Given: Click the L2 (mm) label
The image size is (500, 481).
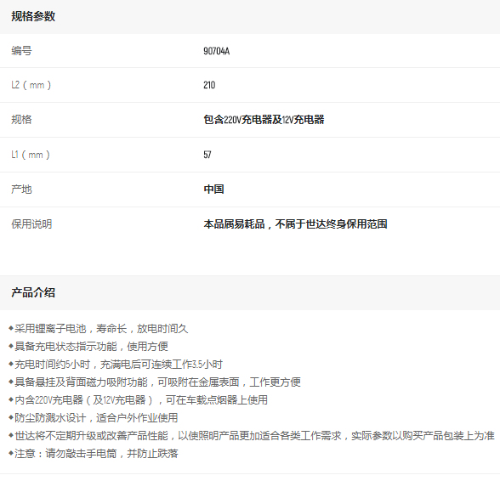Looking at the screenshot, I should tap(31, 85).
